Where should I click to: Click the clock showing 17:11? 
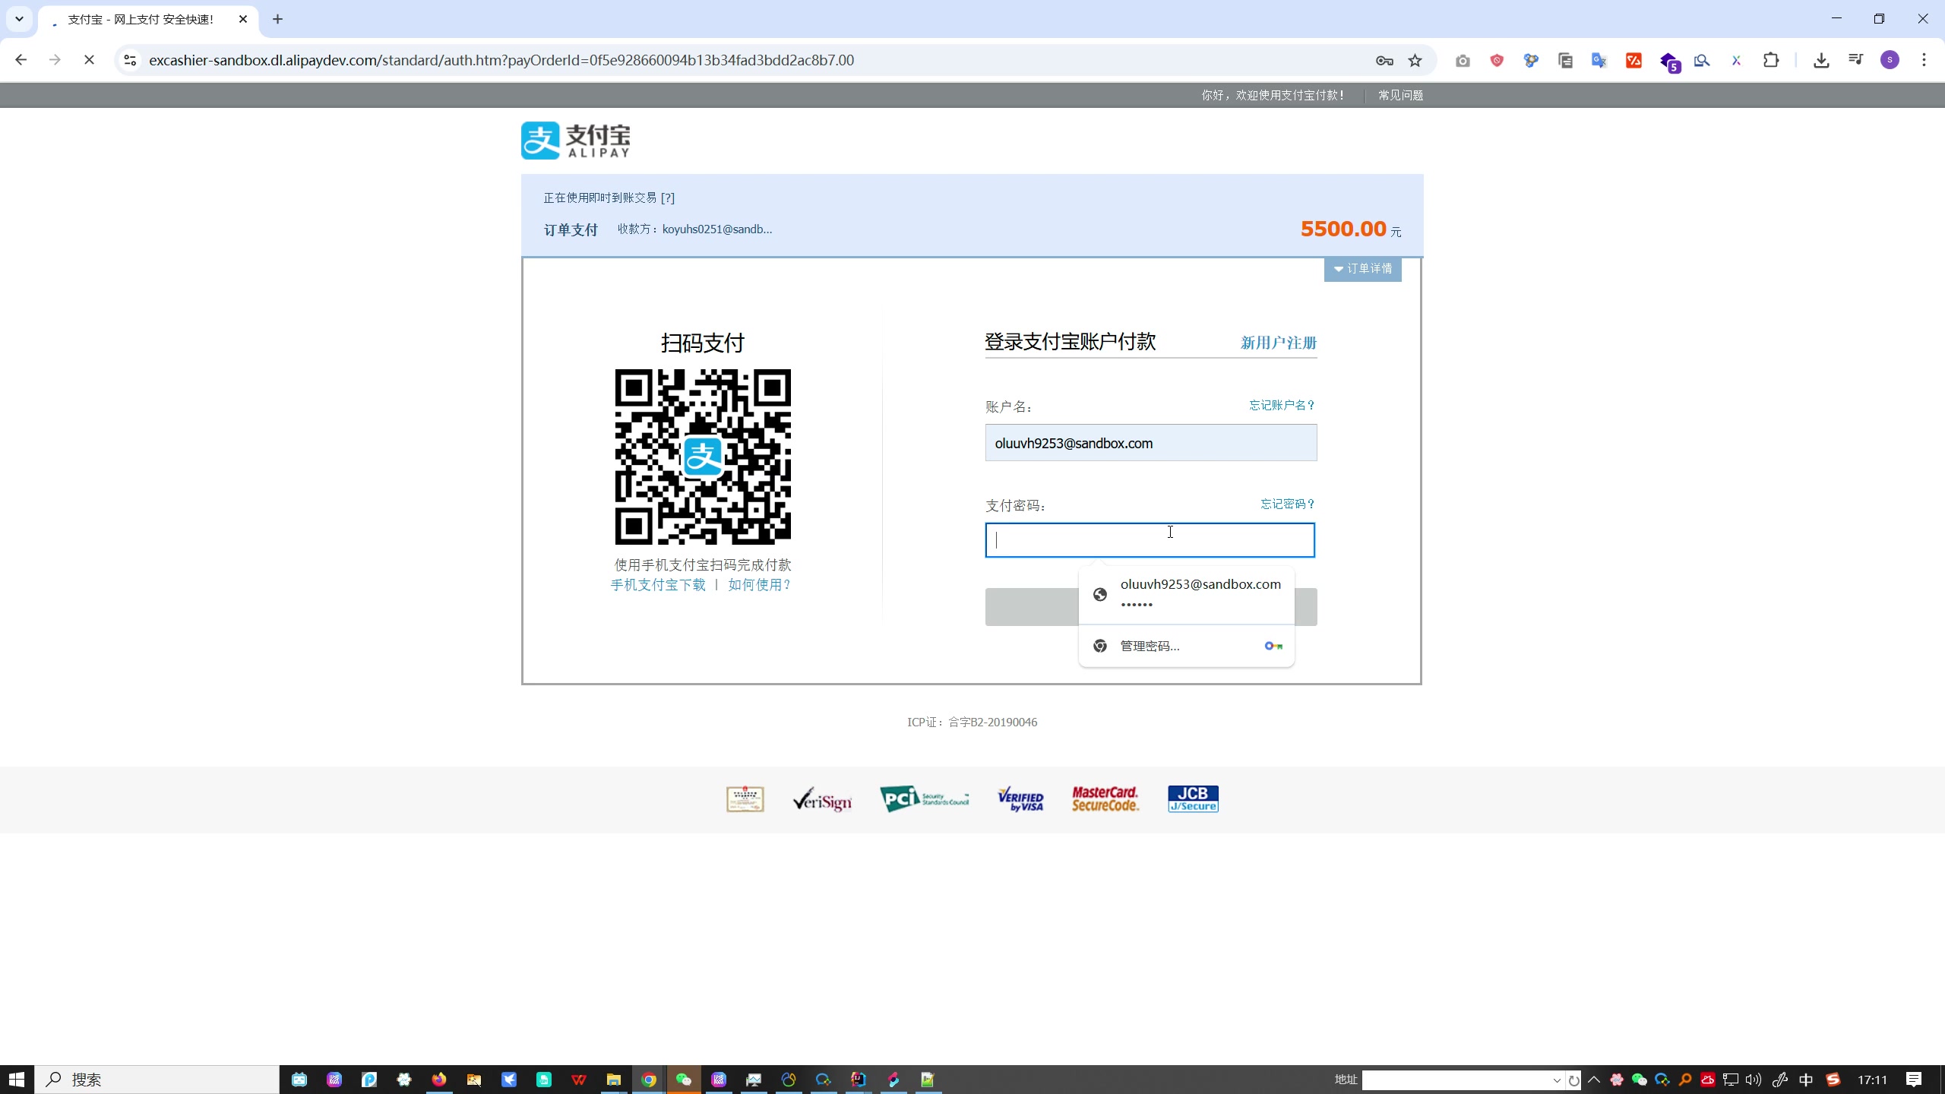point(1872,1080)
